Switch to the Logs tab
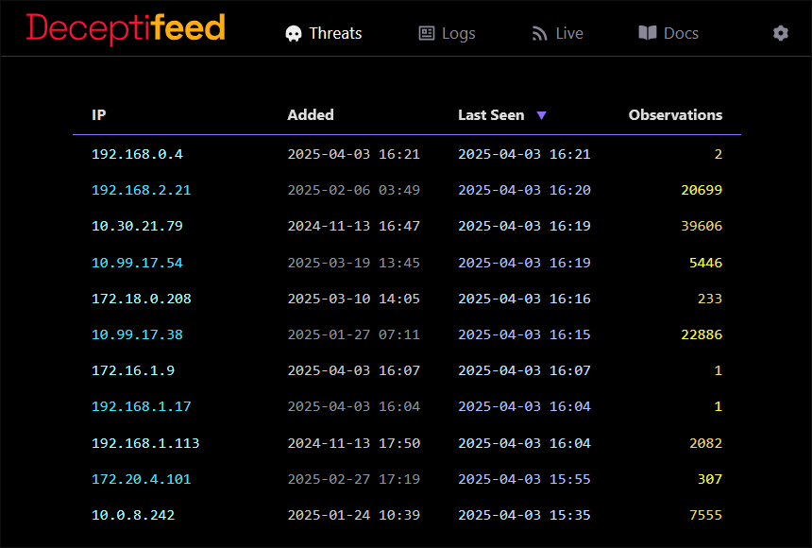The height and width of the screenshot is (548, 812). pyautogui.click(x=458, y=33)
